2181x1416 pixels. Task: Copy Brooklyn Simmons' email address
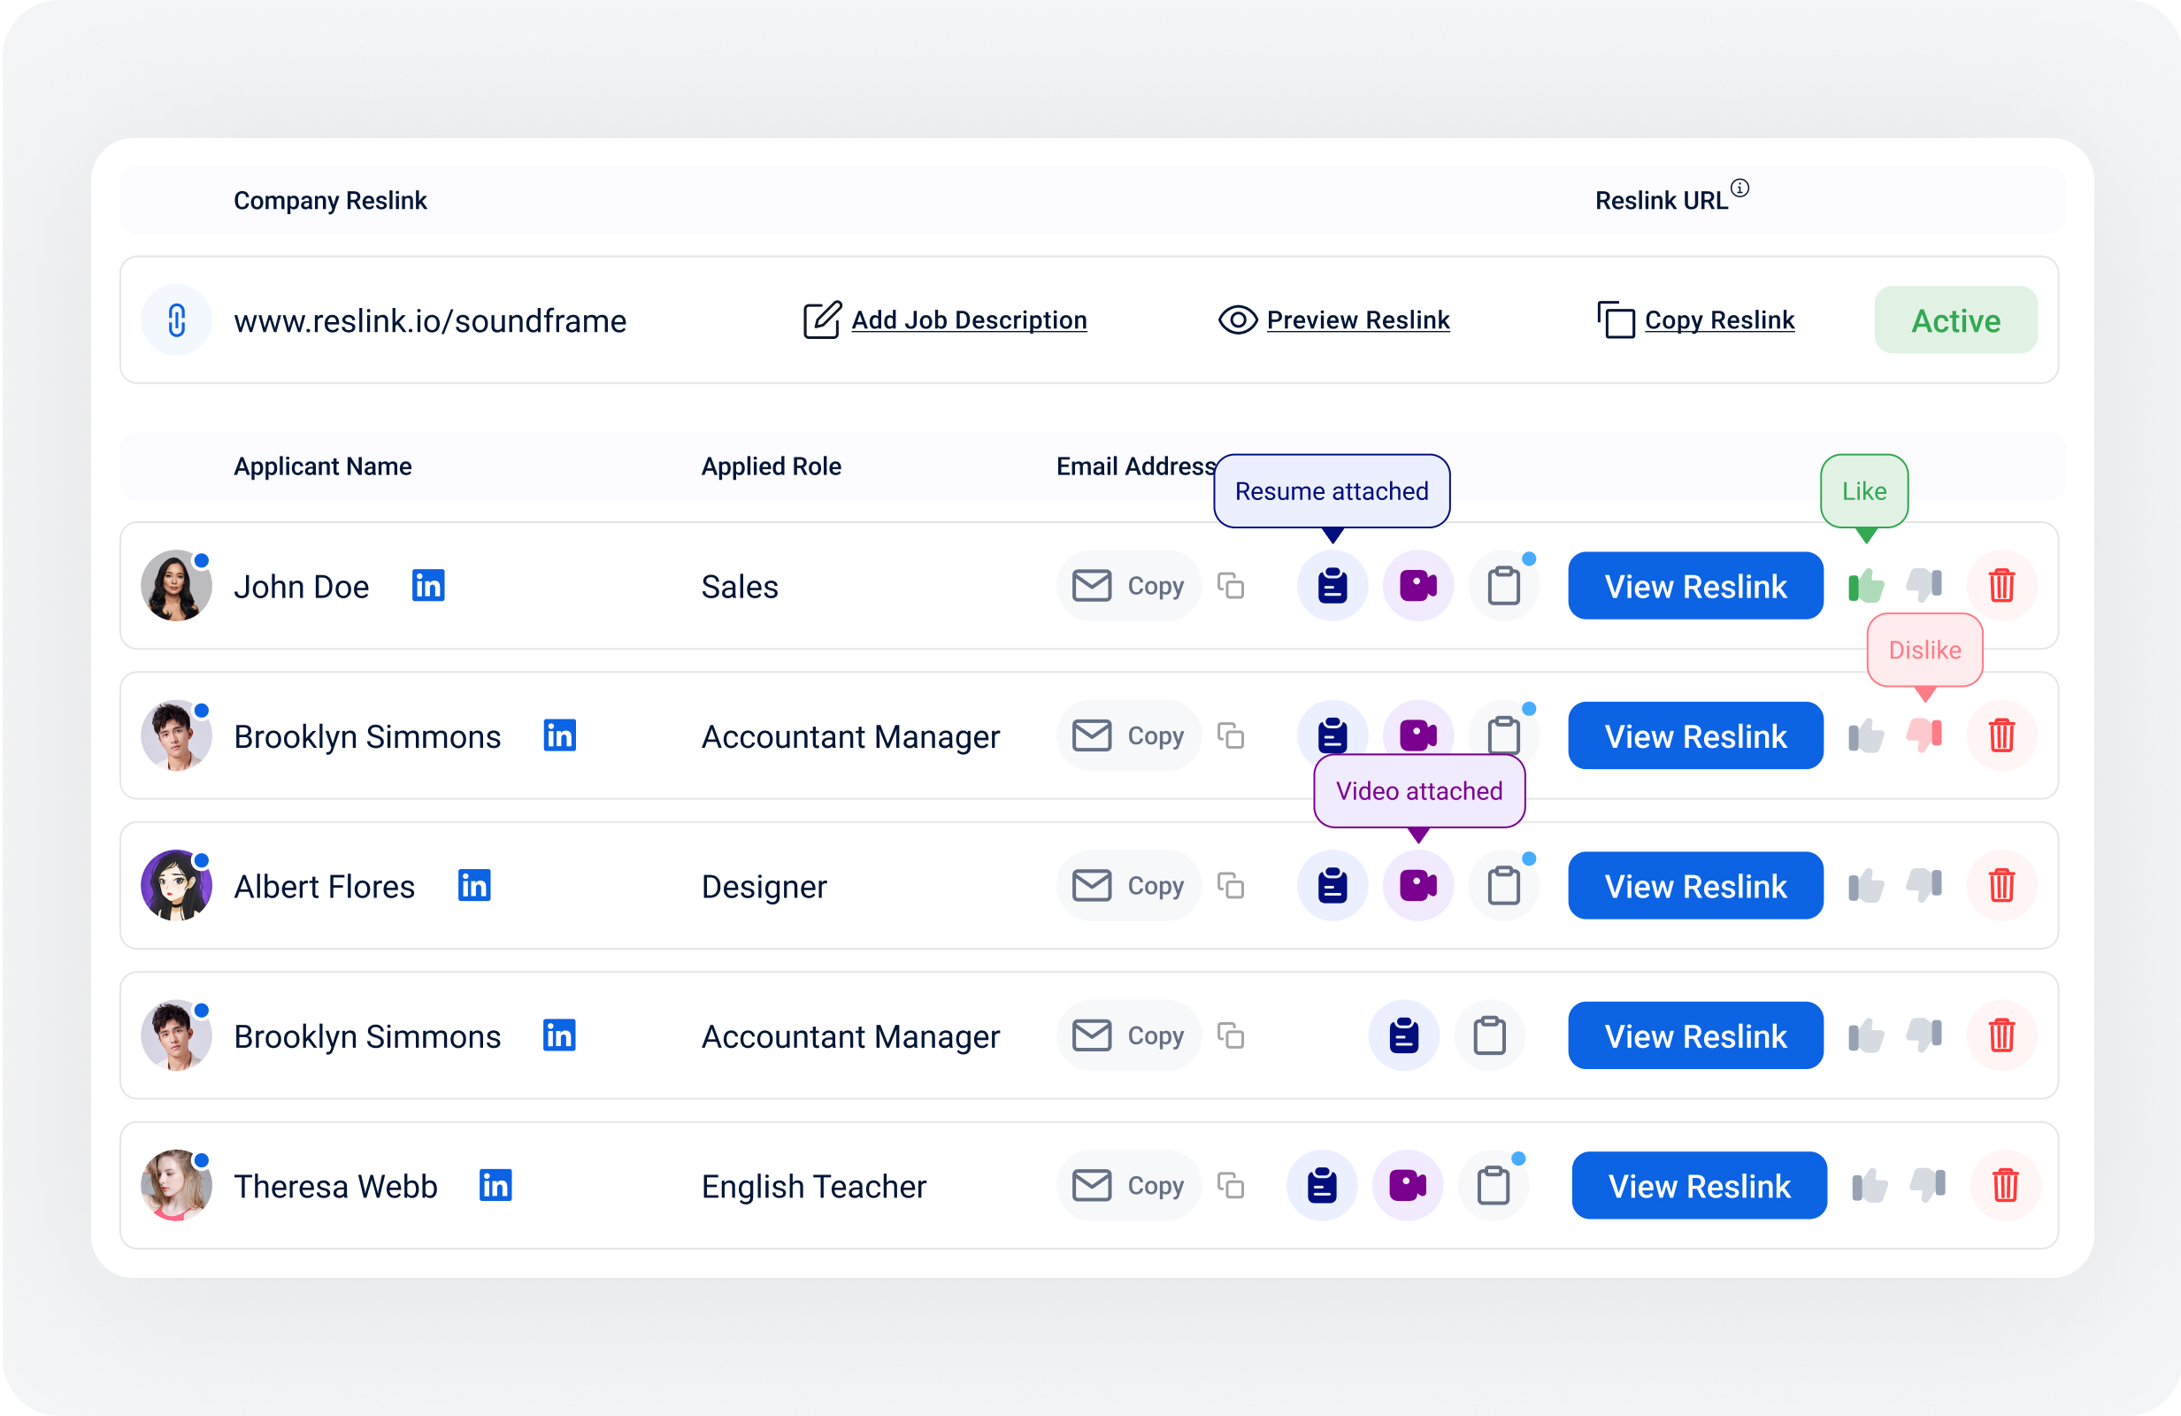(x=1129, y=735)
